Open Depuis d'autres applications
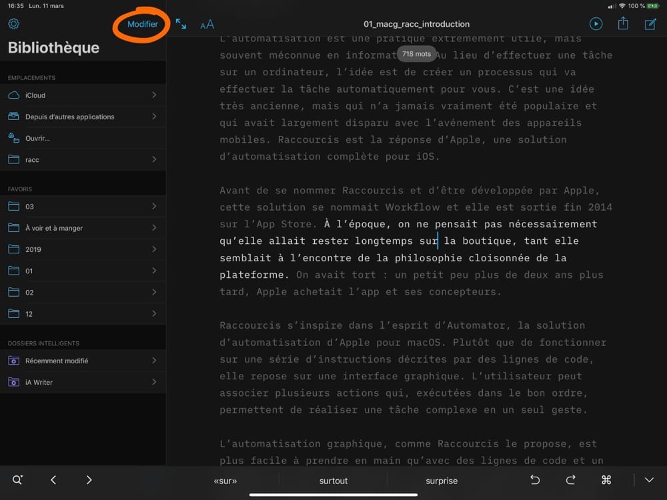This screenshot has width=667, height=500. tap(83, 117)
